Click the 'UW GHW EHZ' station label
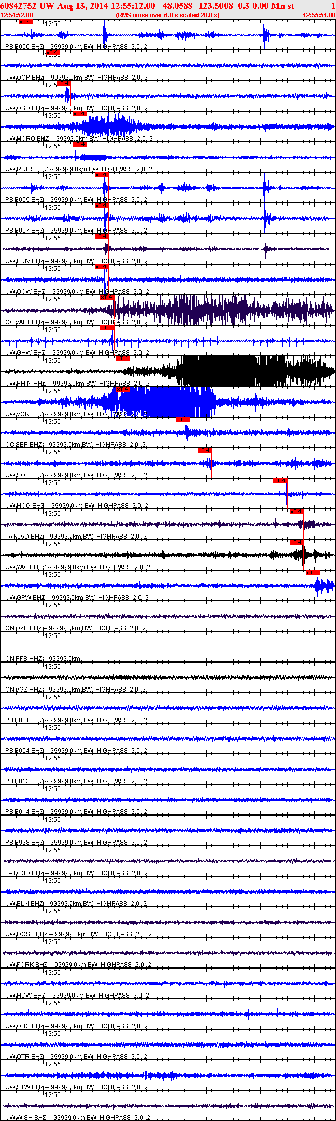This screenshot has width=336, height=1121. [25, 353]
